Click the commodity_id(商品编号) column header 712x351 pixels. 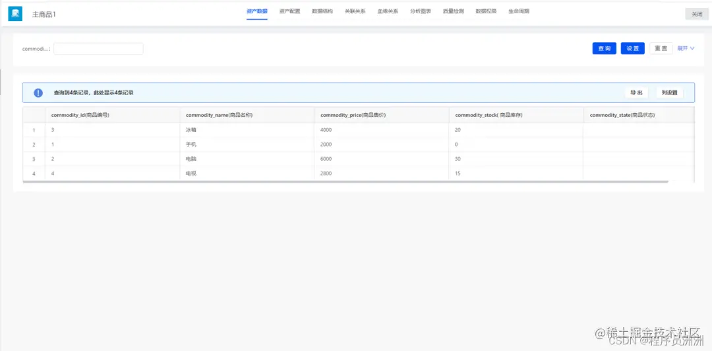[x=113, y=115]
